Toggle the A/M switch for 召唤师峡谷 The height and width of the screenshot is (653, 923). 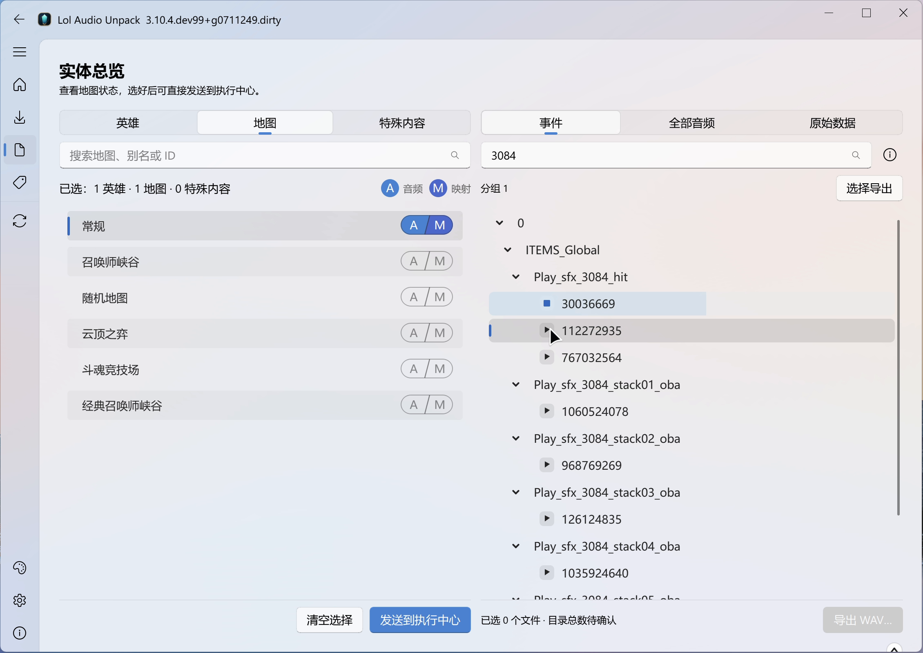click(x=426, y=261)
